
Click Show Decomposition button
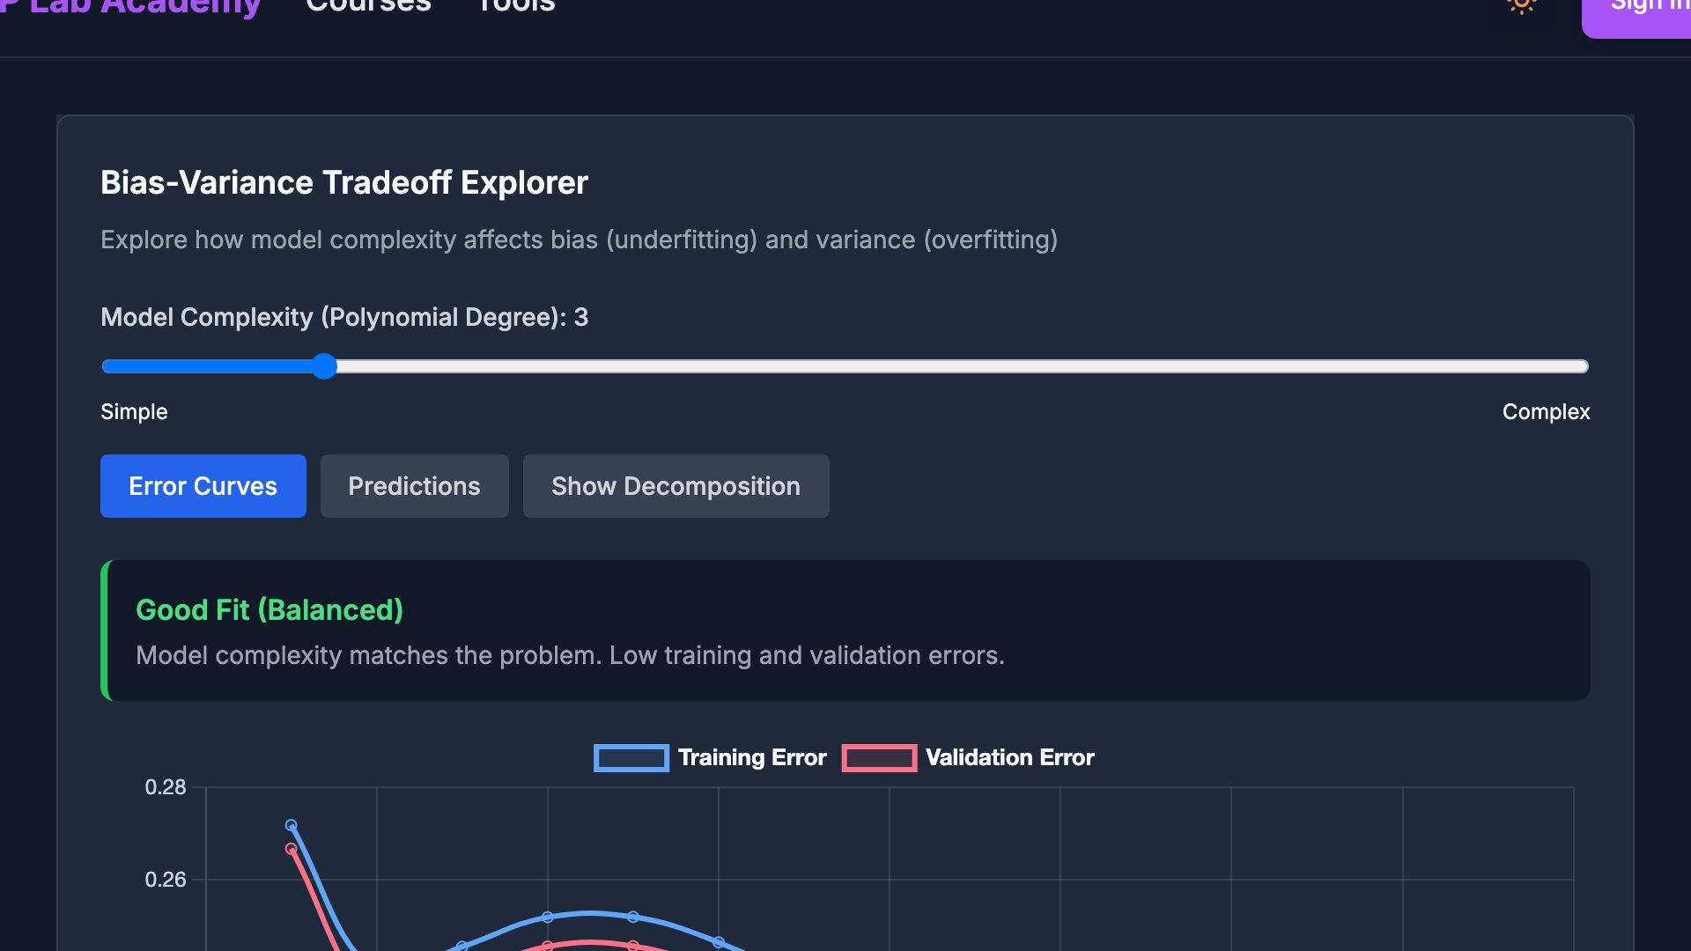tap(676, 486)
